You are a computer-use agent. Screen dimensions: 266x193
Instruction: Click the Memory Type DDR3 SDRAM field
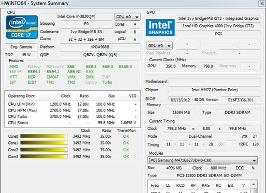(237, 113)
